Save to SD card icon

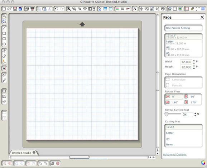[x=20, y=9]
